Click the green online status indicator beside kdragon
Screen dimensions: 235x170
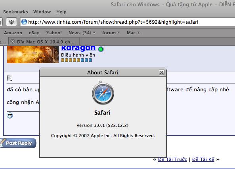pos(101,49)
